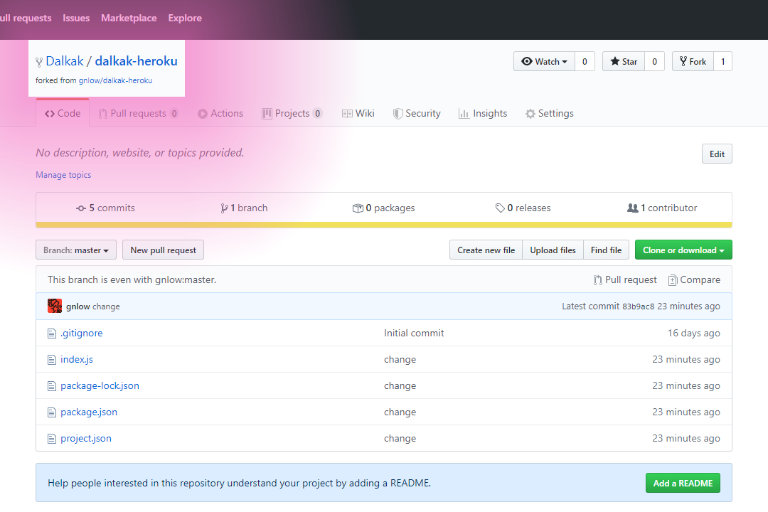Viewport: 768px width, 512px height.
Task: Open the Wiki tab
Action: tap(358, 113)
